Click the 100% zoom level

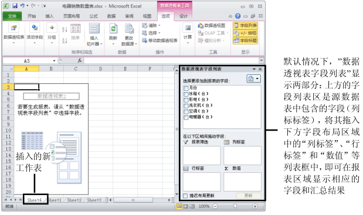point(203,206)
